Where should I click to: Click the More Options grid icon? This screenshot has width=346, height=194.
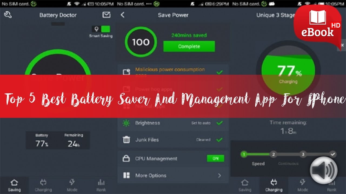click(126, 175)
